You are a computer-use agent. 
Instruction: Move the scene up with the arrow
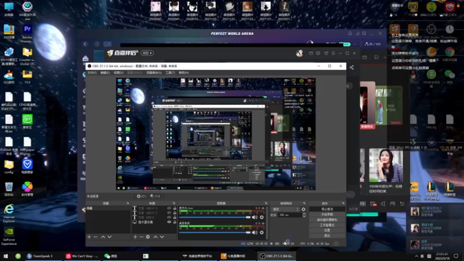coord(103,237)
